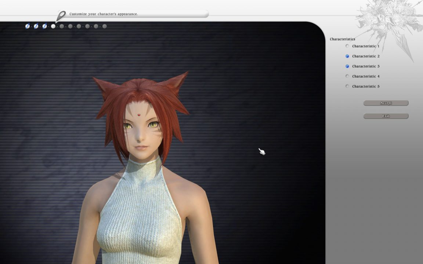Click the Characteristics heading label
This screenshot has width=423, height=264.
[x=342, y=39]
